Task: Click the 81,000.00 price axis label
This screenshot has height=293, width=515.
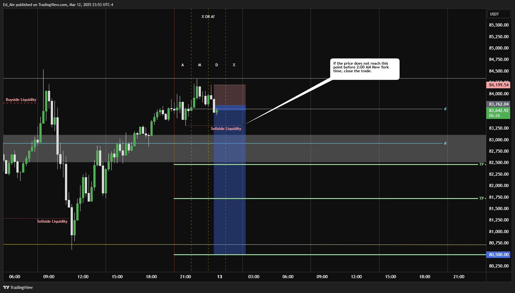Action: pyautogui.click(x=499, y=231)
